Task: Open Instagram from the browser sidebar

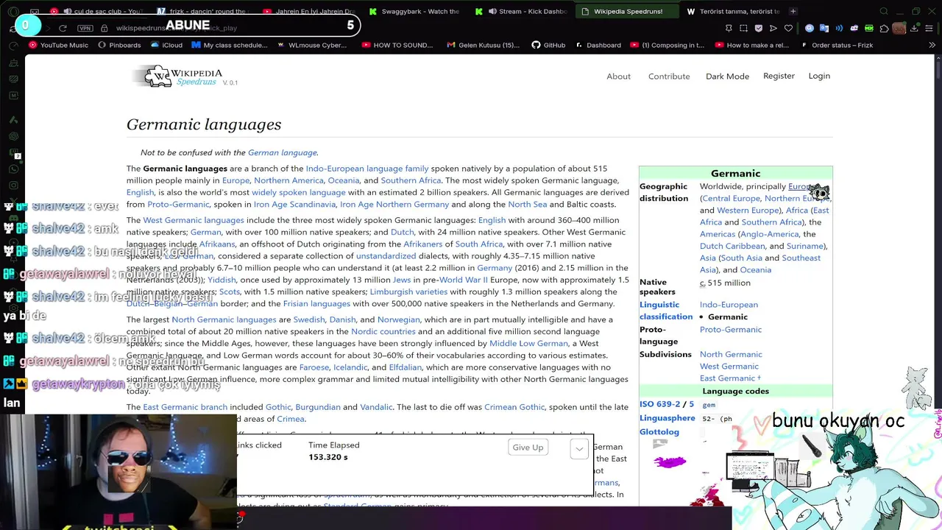Action: (x=13, y=185)
